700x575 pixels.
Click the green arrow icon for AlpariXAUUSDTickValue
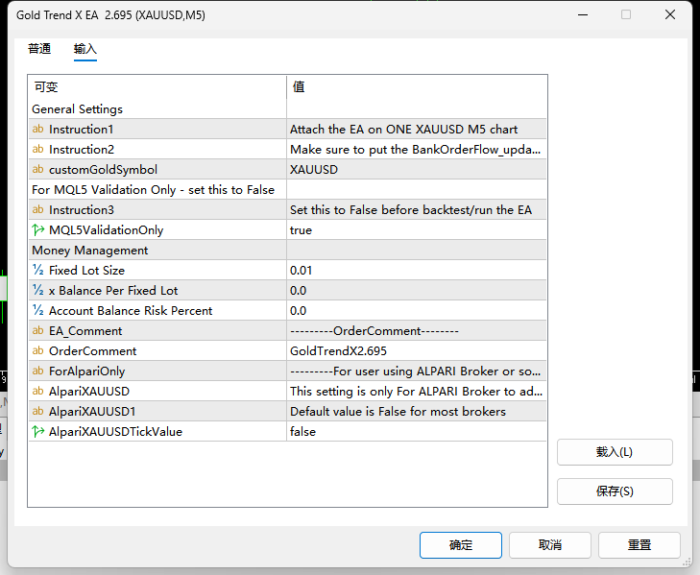[x=38, y=431]
